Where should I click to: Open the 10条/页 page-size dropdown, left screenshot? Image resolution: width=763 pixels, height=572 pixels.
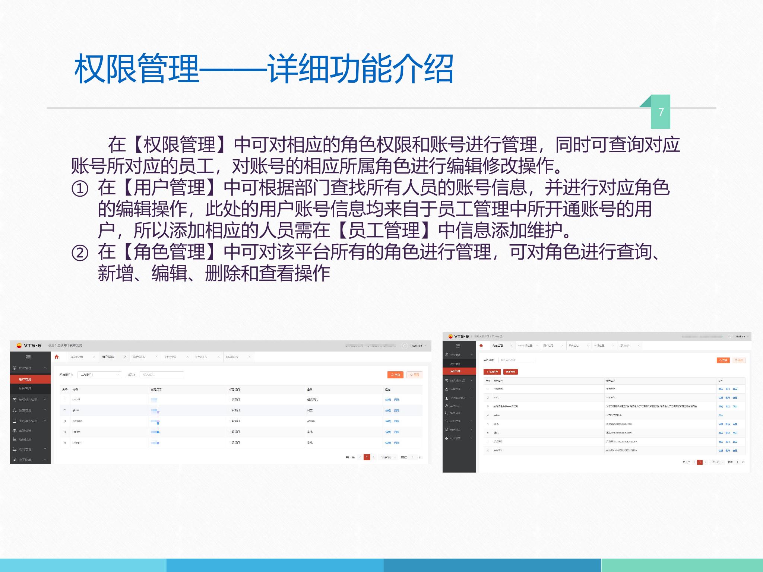pos(387,457)
